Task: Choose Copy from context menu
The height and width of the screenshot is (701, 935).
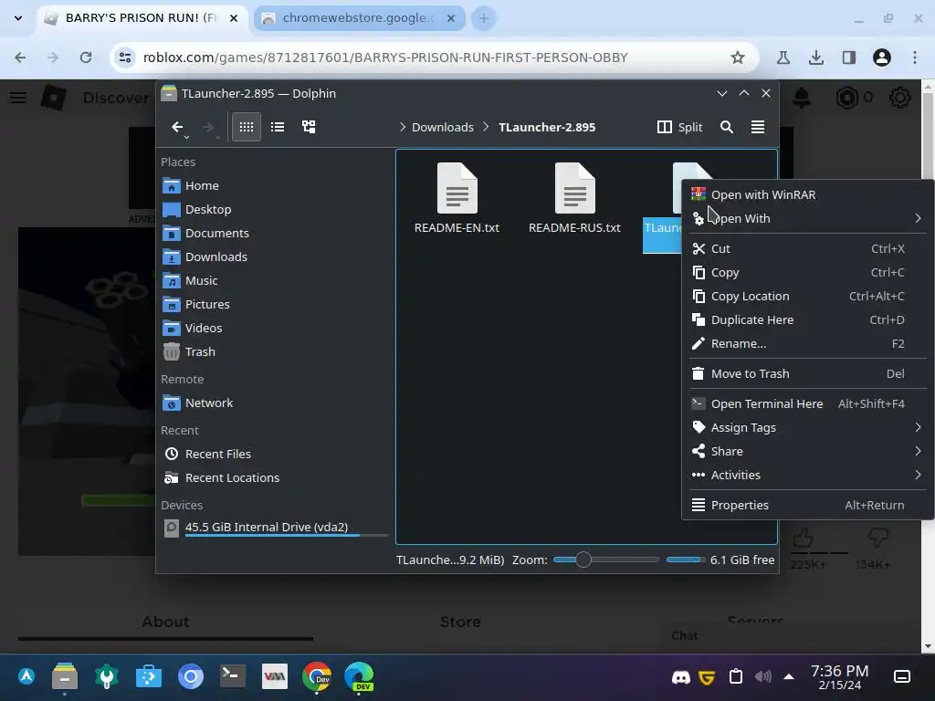Action: 807,272
